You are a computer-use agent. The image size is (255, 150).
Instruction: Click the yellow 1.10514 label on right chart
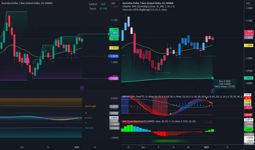249,46
